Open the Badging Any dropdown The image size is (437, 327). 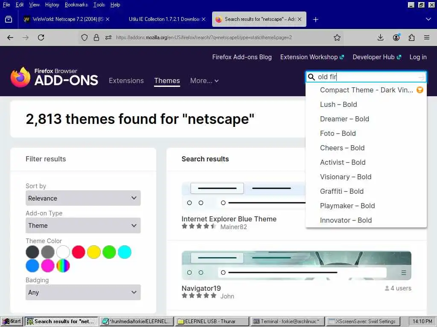pyautogui.click(x=83, y=292)
